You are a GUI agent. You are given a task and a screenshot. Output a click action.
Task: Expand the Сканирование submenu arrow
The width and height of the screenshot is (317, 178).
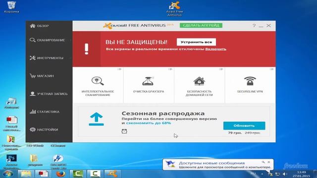coord(70,40)
